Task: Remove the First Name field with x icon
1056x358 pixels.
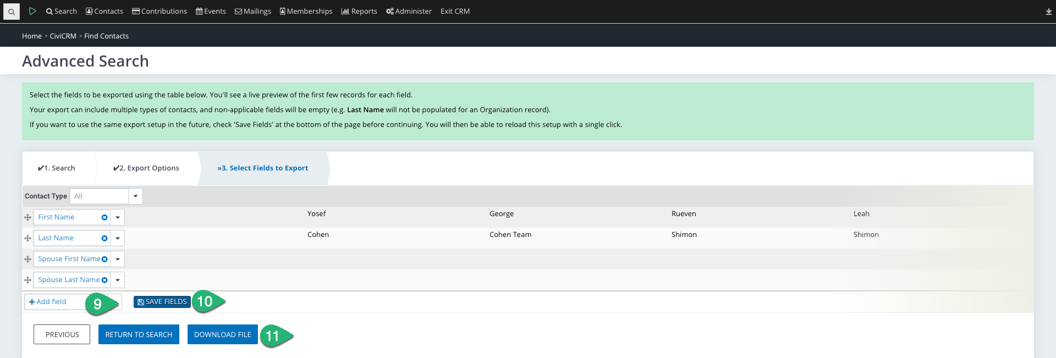Action: pos(105,217)
